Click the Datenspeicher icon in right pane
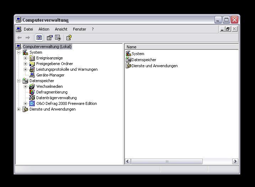 (128, 59)
